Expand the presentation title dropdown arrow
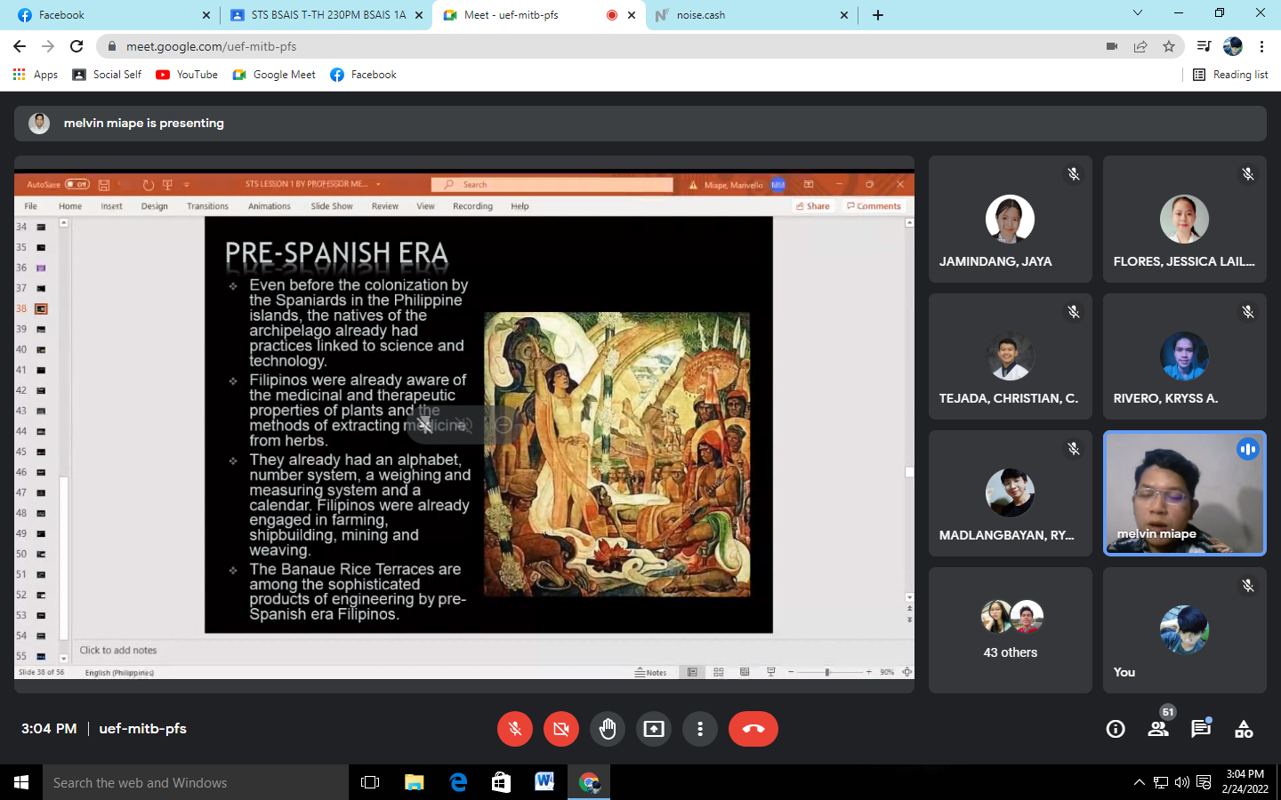 (x=378, y=185)
